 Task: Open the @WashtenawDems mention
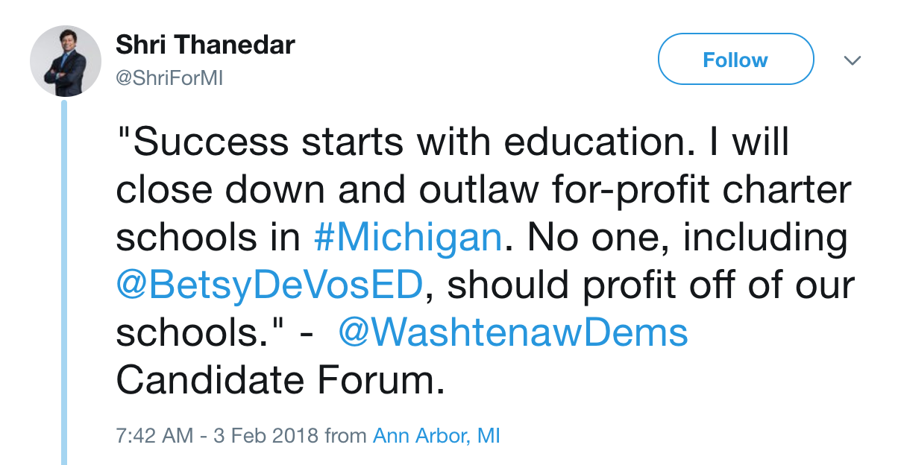pos(513,334)
